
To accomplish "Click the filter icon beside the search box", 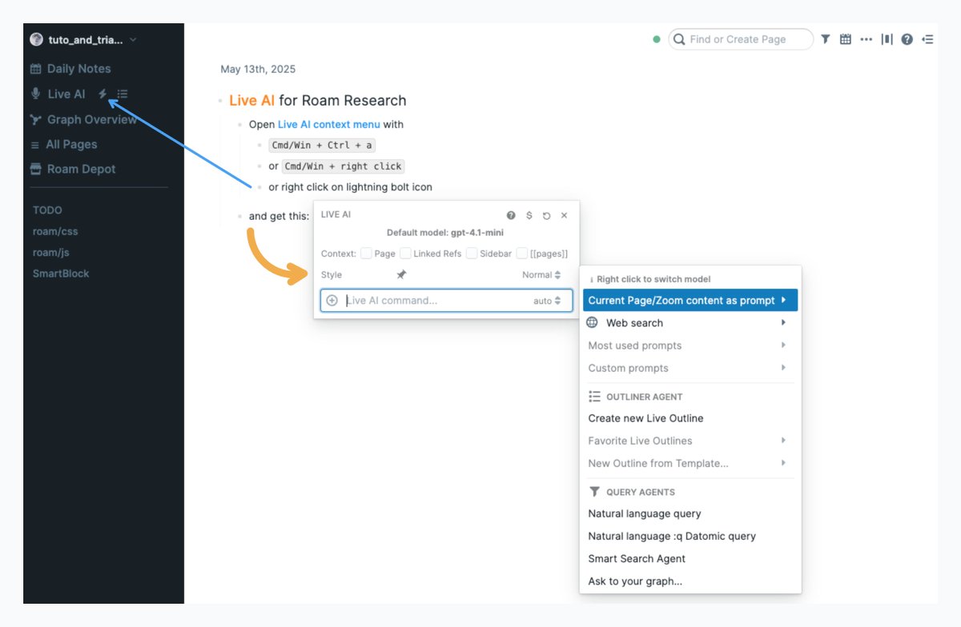I will tap(825, 38).
